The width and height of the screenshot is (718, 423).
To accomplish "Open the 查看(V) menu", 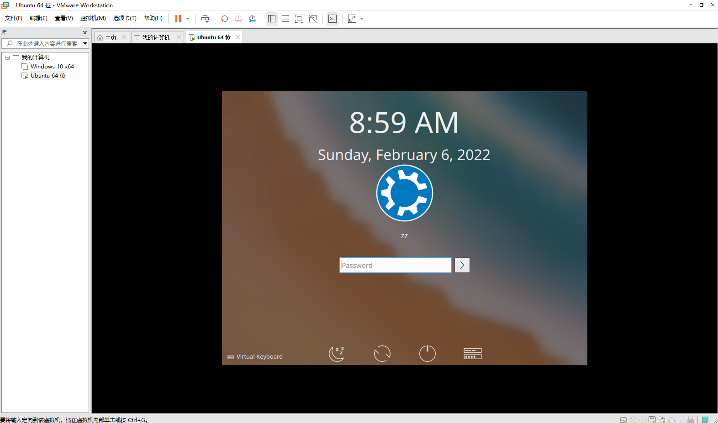I will (x=63, y=18).
